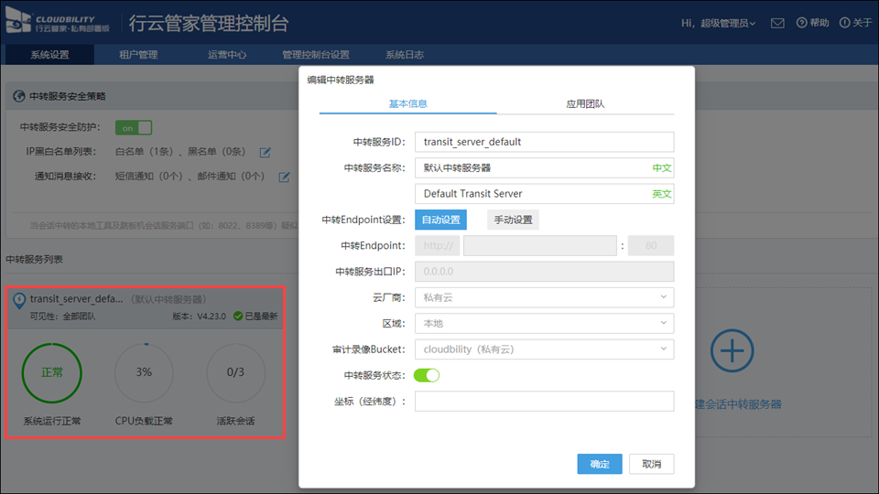879x494 pixels.
Task: Open the 帮助 help icon
Action: pyautogui.click(x=802, y=23)
